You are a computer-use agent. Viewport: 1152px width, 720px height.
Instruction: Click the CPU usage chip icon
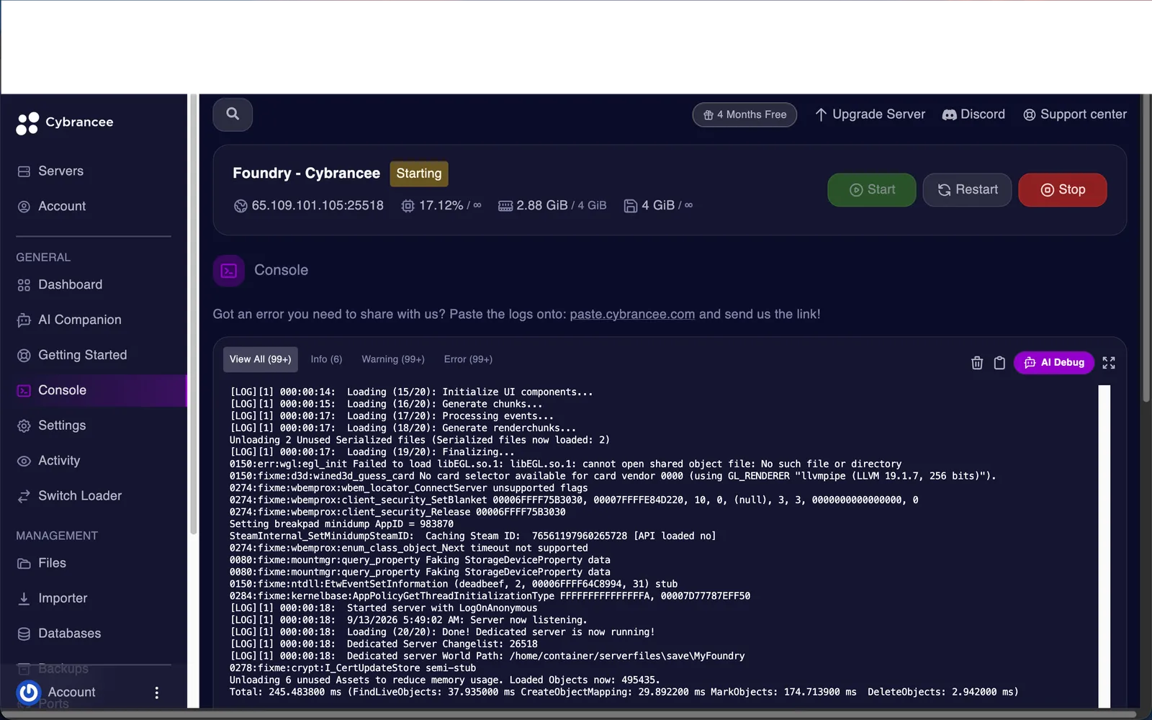click(408, 206)
